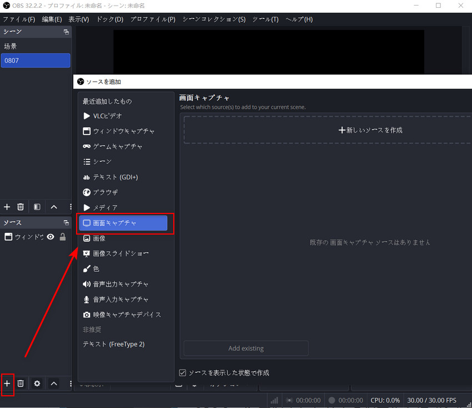Select ブラウザ source type

123,192
